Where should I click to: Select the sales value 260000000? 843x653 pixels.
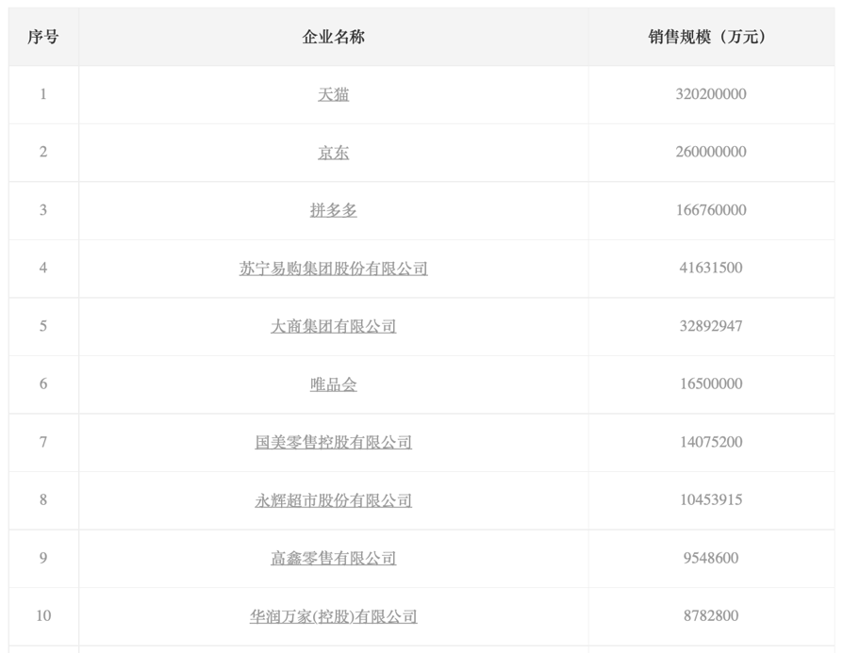(711, 152)
